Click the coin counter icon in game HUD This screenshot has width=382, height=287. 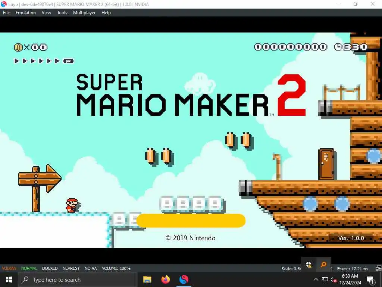(x=18, y=47)
